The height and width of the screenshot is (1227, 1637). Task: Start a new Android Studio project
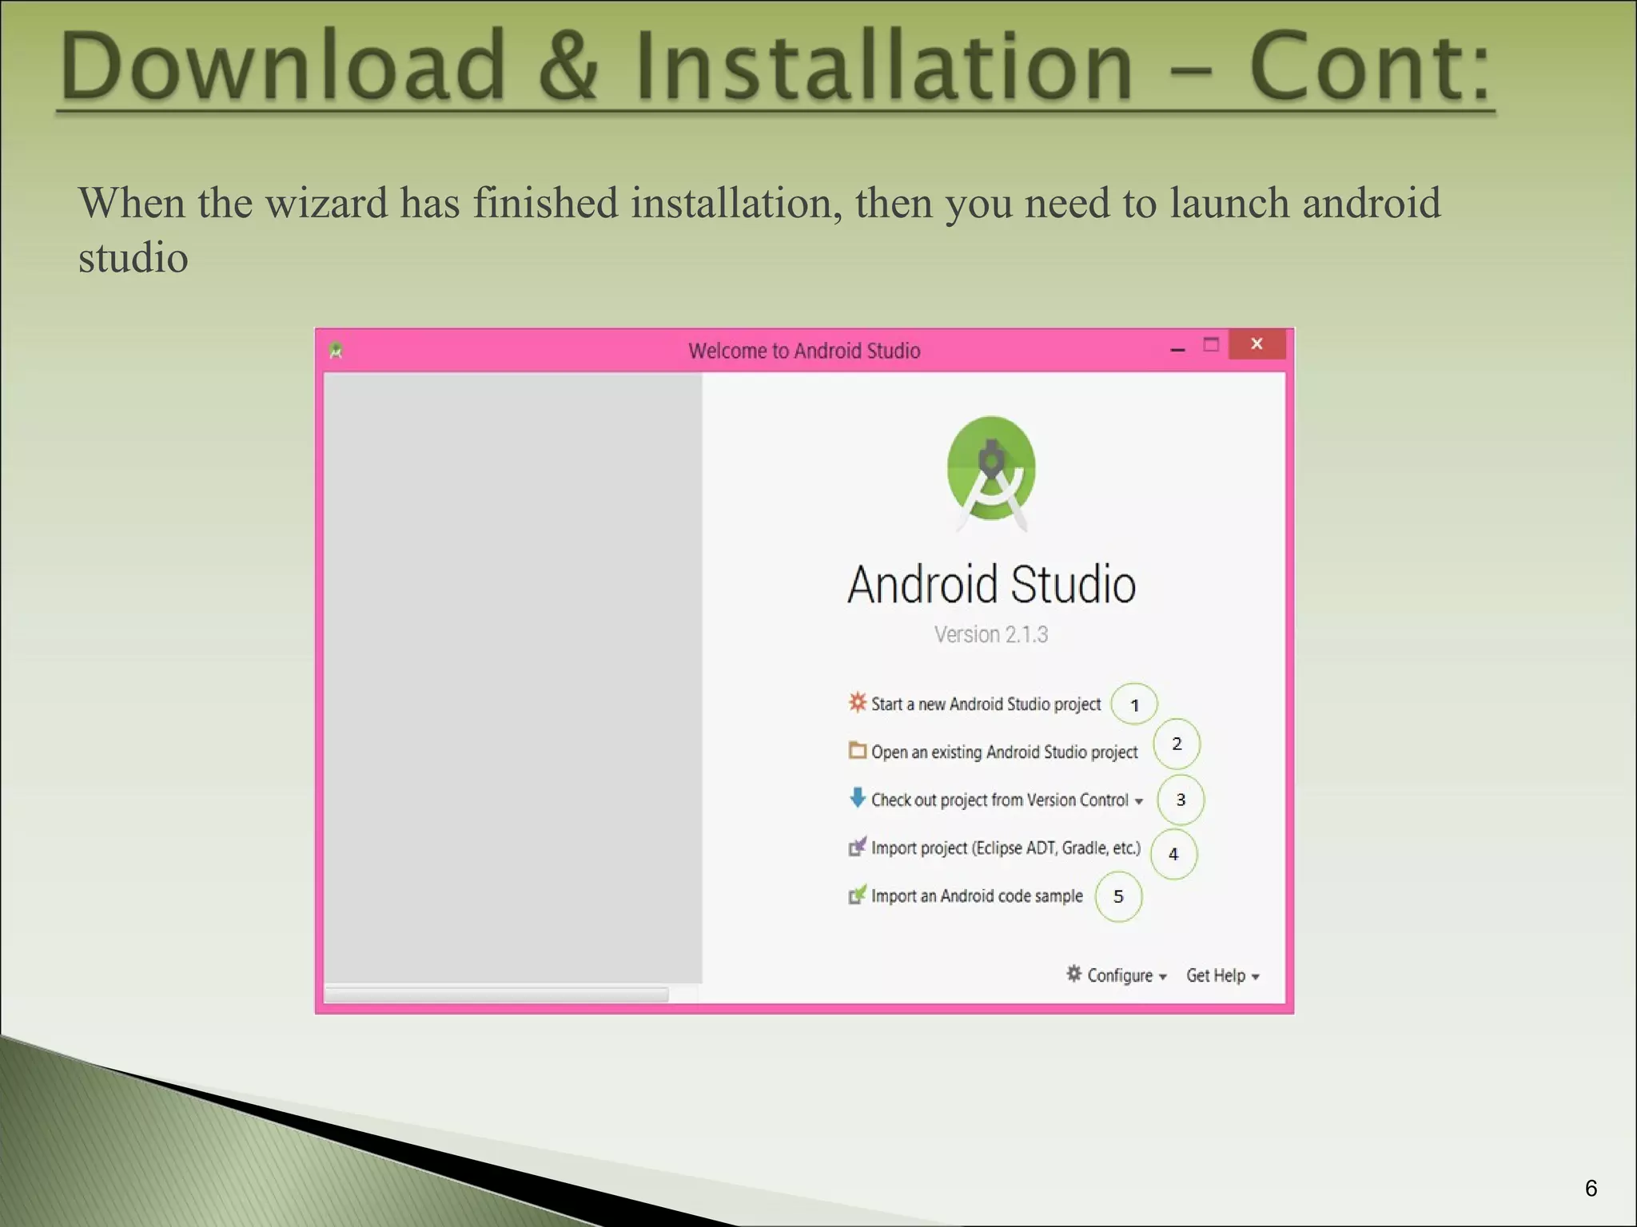coord(986,704)
